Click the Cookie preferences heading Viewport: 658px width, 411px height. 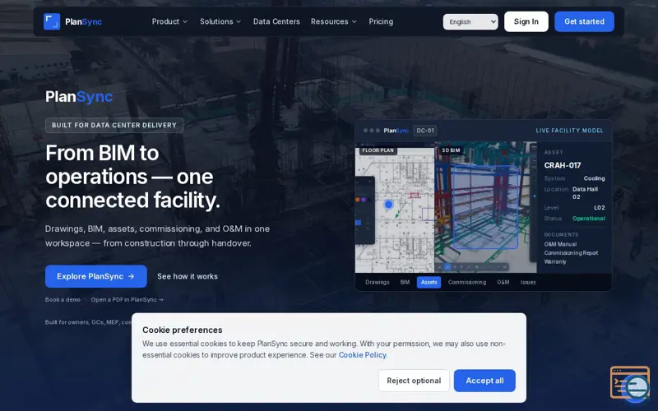pos(182,330)
